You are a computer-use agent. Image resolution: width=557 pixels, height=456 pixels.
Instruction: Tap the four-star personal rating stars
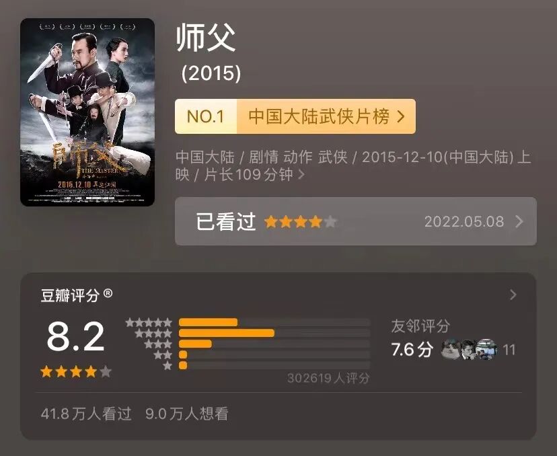click(x=300, y=221)
